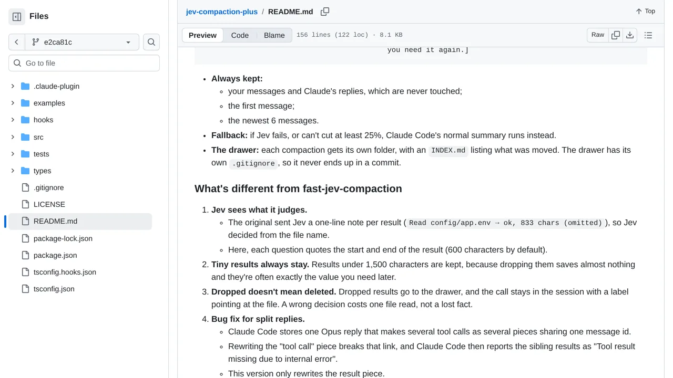Click the tests folder icon

[x=25, y=154]
